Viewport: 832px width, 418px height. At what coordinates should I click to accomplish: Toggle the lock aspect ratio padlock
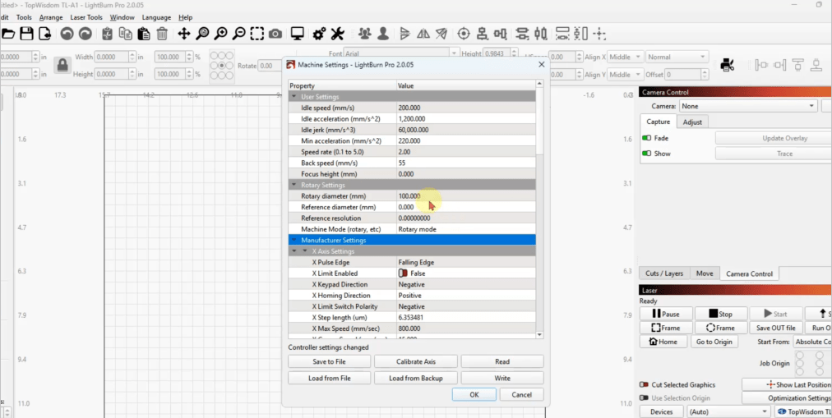coord(61,66)
